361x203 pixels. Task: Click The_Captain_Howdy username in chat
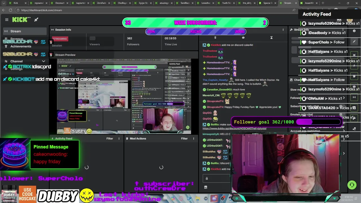tap(215, 80)
